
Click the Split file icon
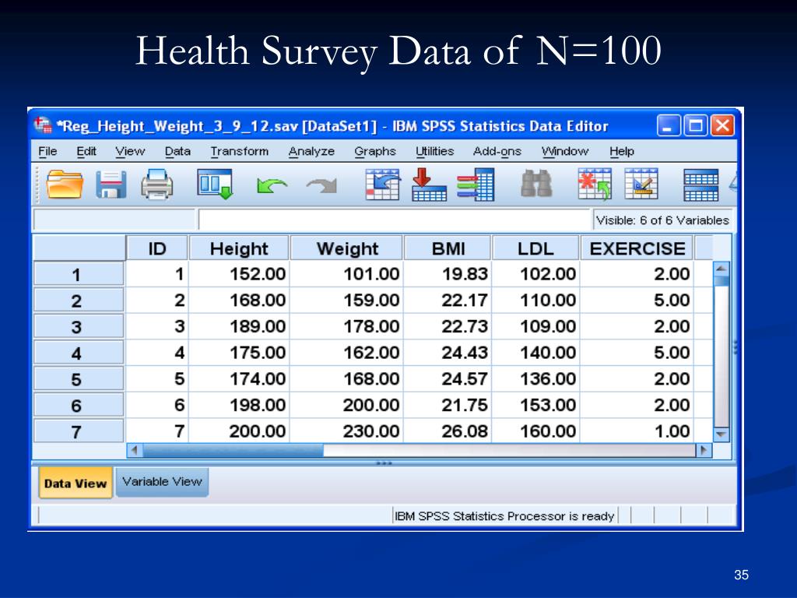click(701, 185)
